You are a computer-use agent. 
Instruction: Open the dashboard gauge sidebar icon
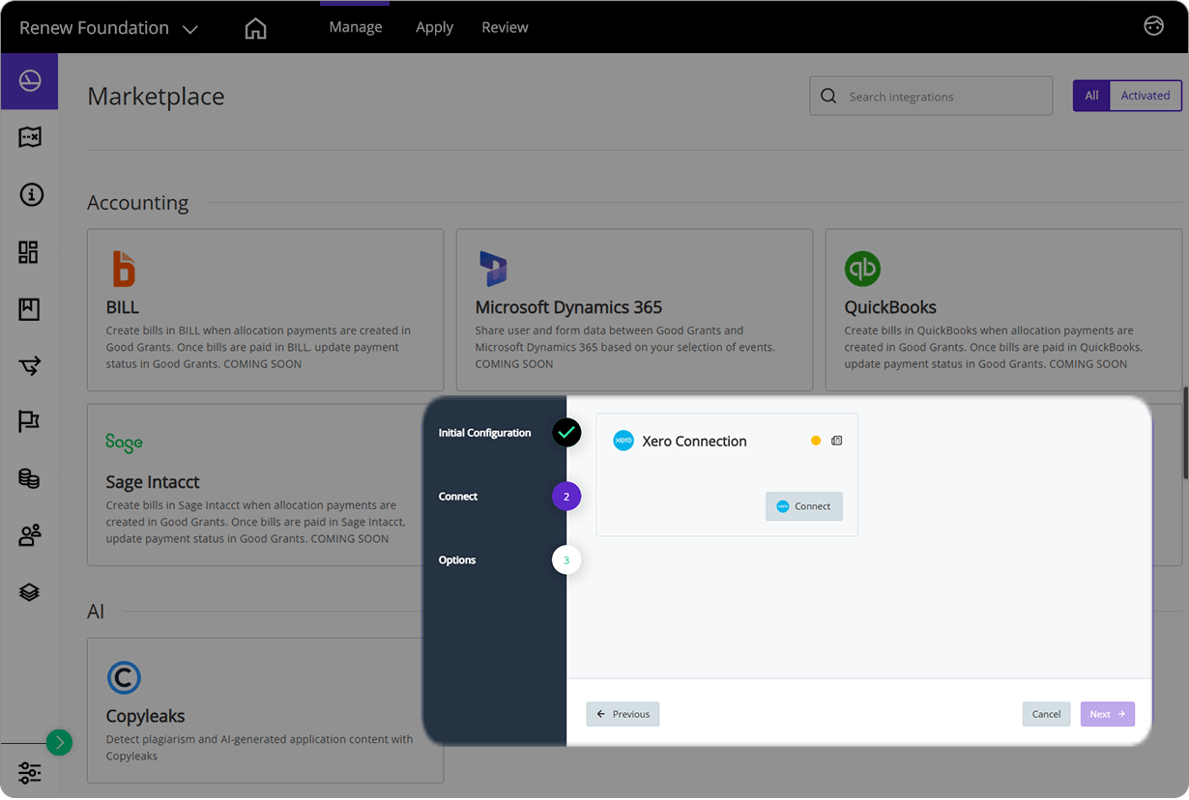(30, 81)
